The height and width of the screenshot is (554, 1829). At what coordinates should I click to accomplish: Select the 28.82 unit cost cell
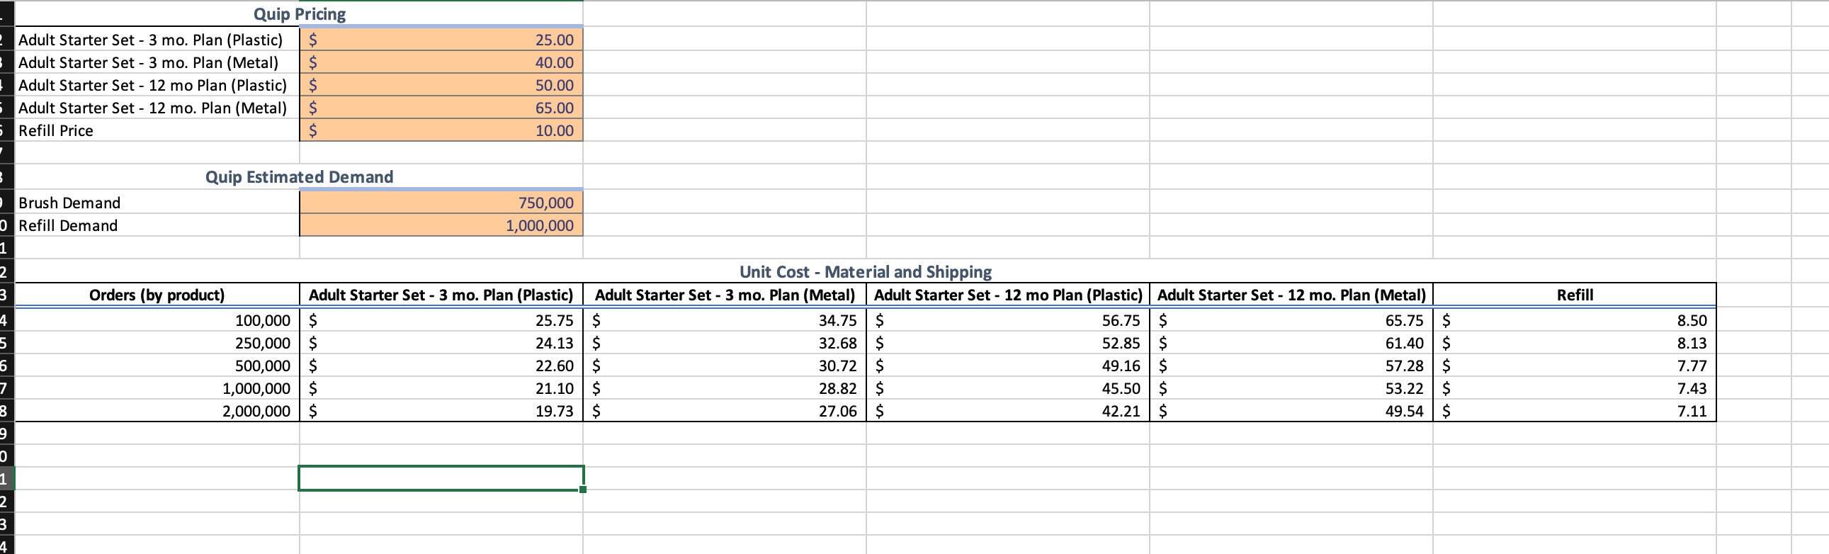click(x=725, y=388)
